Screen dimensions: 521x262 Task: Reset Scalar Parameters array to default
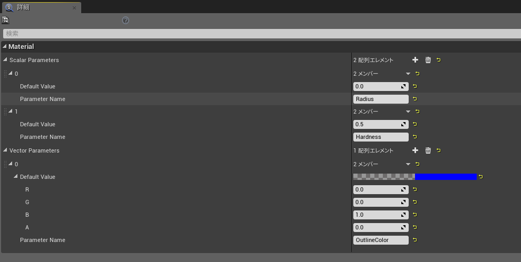(439, 59)
